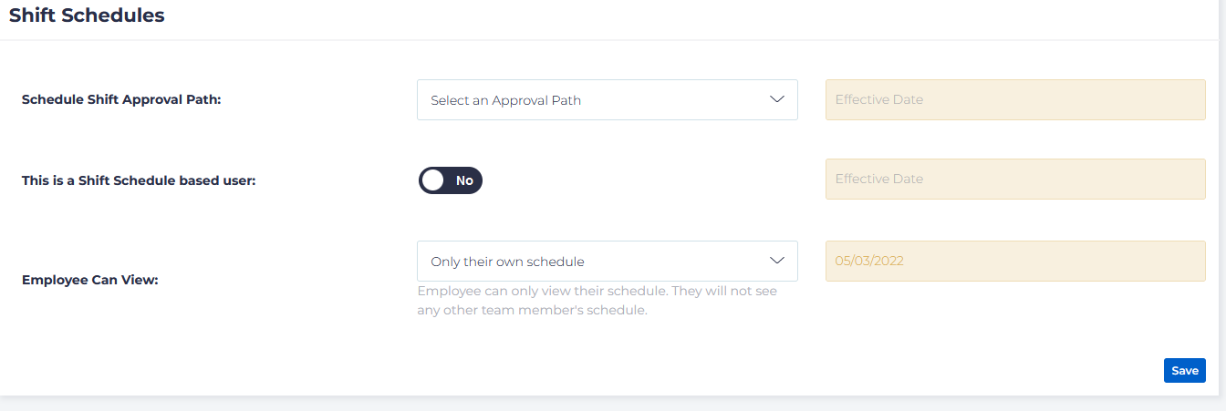The image size is (1226, 411).
Task: Click the "Only their own schedule" selected value
Action: pos(507,262)
